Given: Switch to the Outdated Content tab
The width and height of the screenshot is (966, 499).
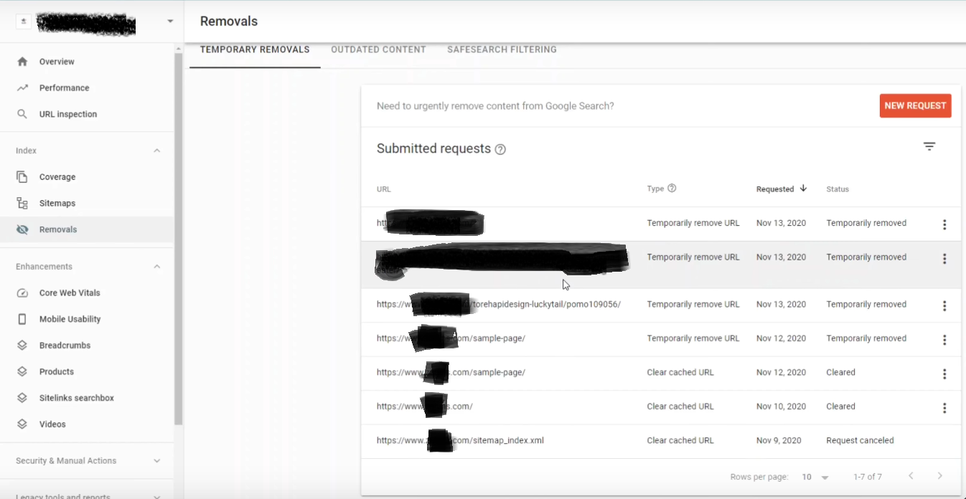Looking at the screenshot, I should pos(378,49).
